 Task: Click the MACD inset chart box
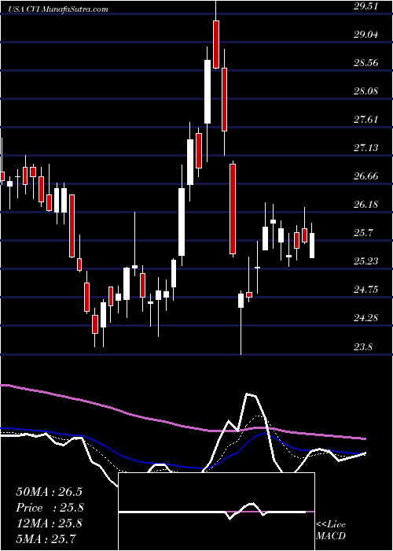point(216,512)
